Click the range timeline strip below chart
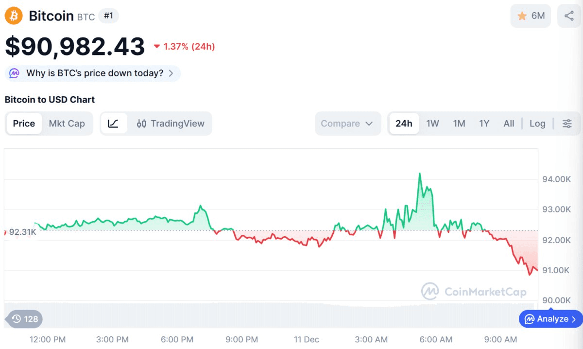 click(272, 316)
